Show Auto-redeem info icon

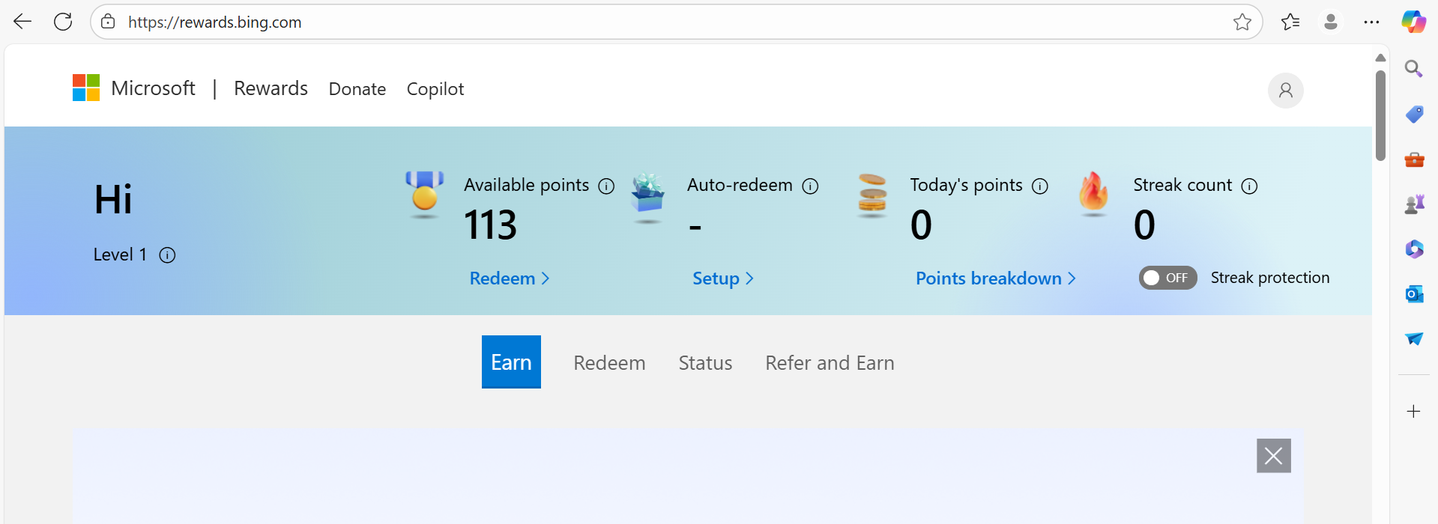tap(810, 186)
